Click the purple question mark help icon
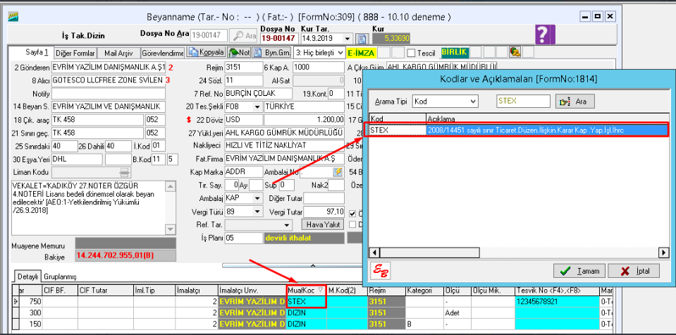This screenshot has height=335, width=676. coord(541,35)
